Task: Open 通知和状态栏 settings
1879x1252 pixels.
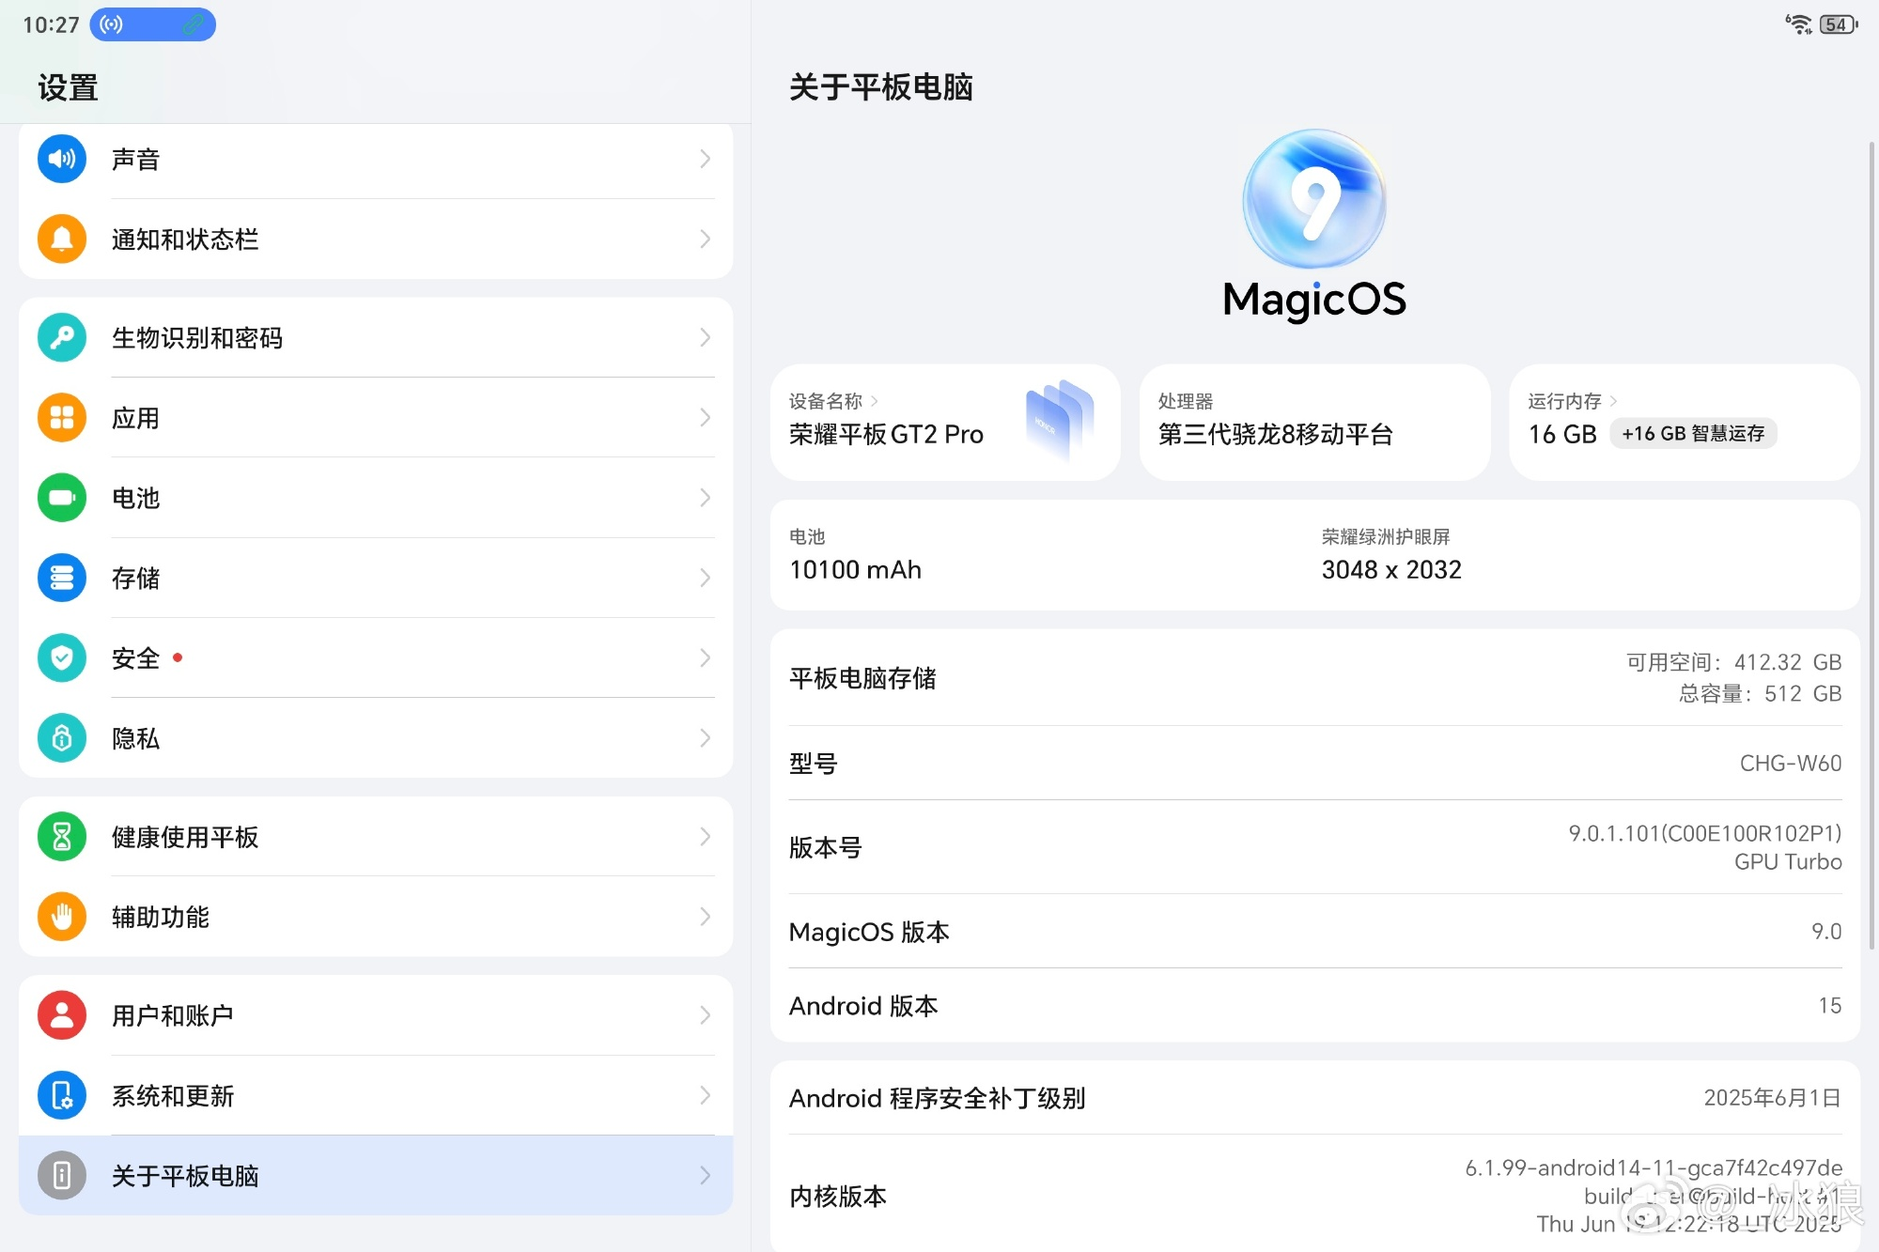Action: 376,239
